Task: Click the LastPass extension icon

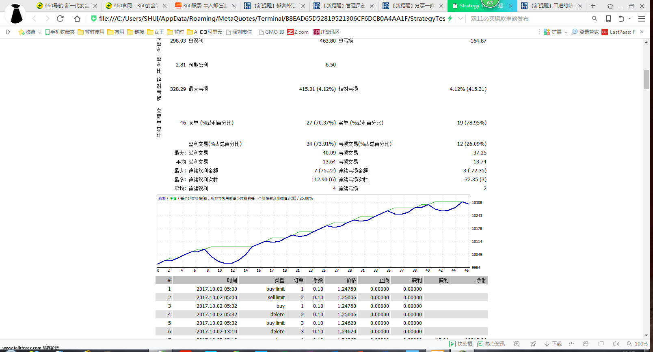Action: coord(605,32)
